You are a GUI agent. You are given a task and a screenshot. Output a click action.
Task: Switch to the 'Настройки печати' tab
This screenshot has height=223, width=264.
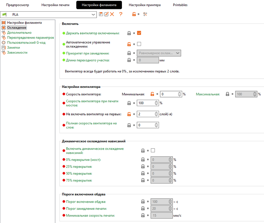tap(55, 5)
